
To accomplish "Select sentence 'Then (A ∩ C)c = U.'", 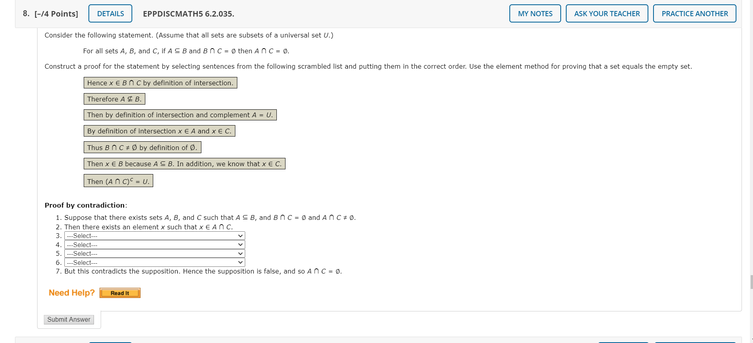I will pos(118,180).
